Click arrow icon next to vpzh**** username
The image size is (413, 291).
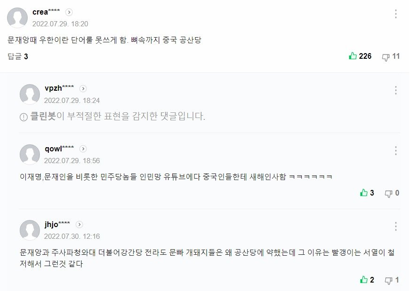pos(83,88)
